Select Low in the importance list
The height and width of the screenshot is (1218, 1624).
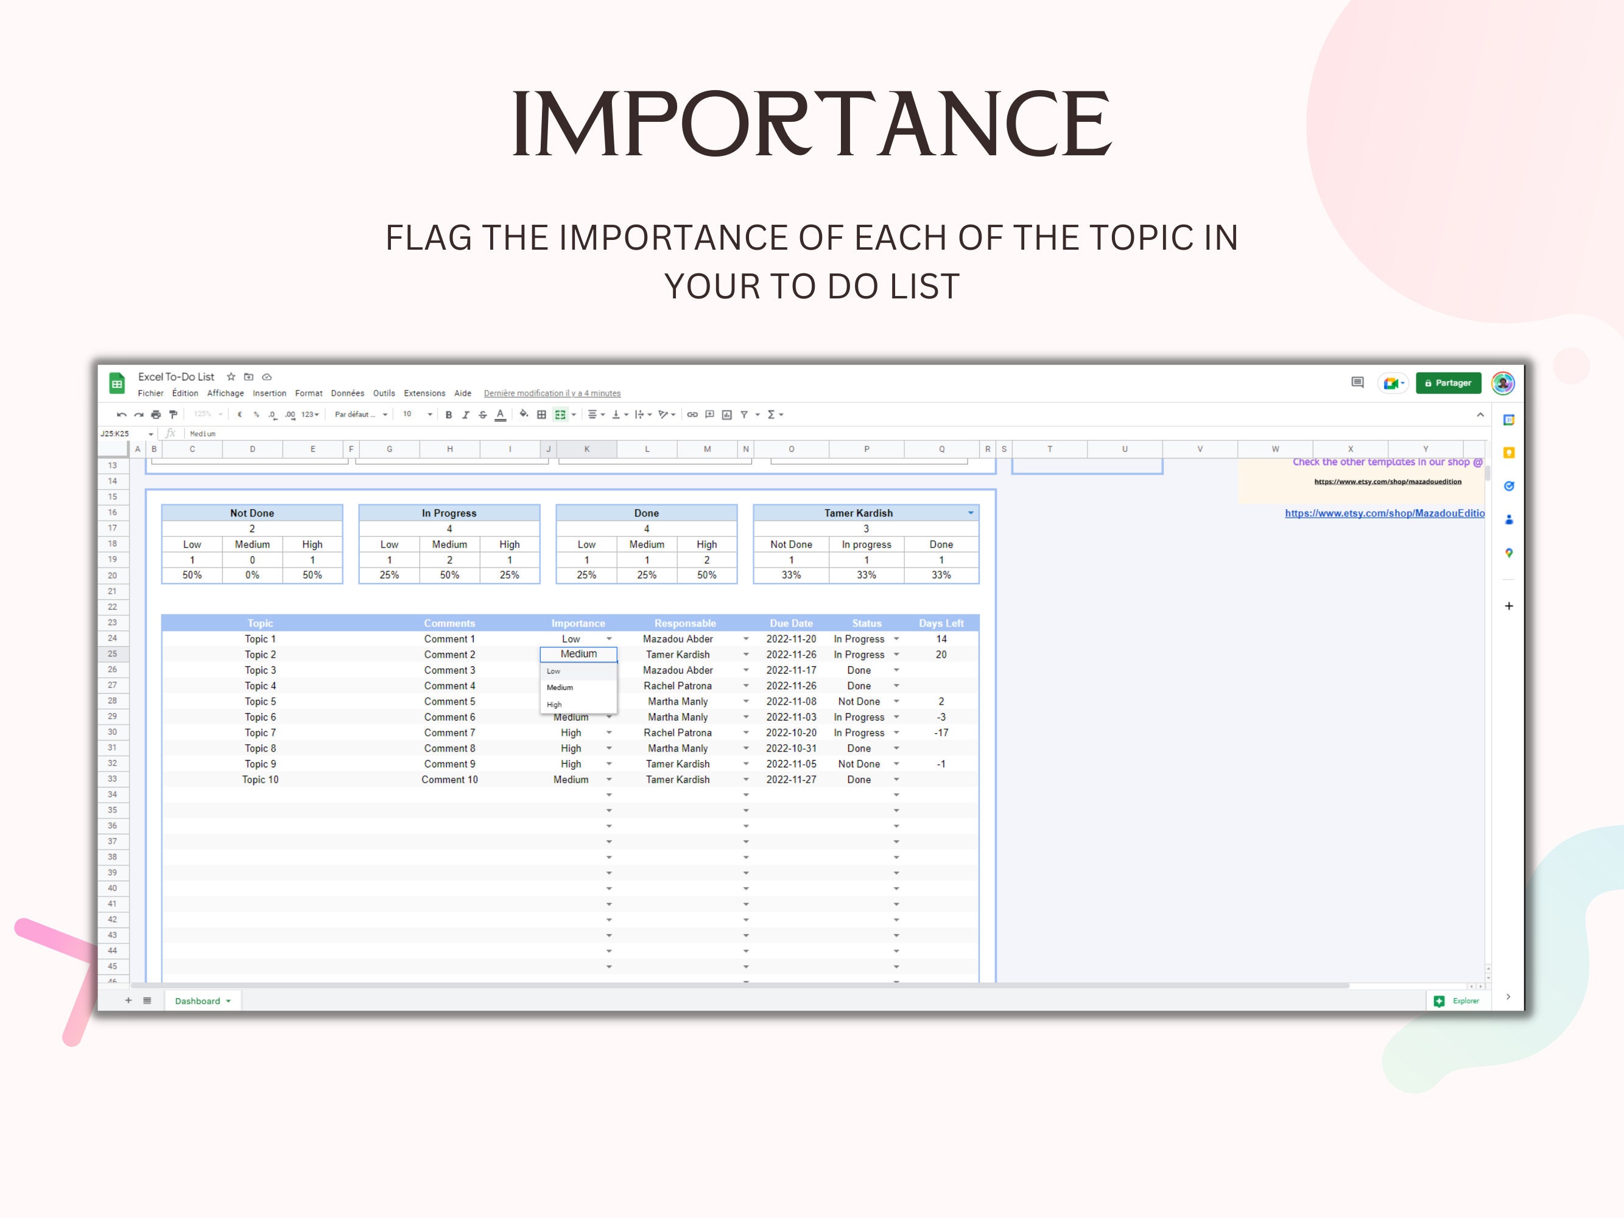point(578,671)
